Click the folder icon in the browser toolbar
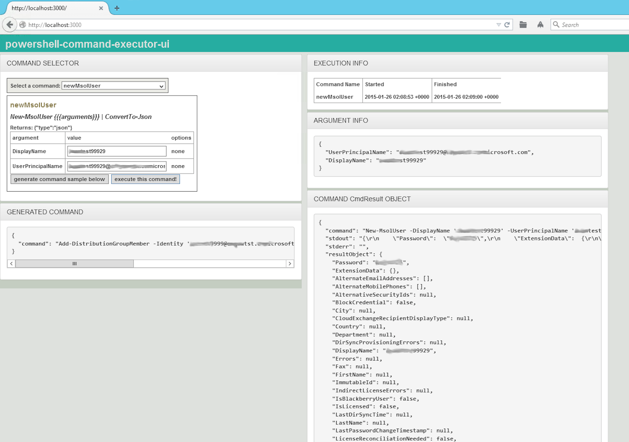This screenshot has width=629, height=442. click(x=523, y=25)
